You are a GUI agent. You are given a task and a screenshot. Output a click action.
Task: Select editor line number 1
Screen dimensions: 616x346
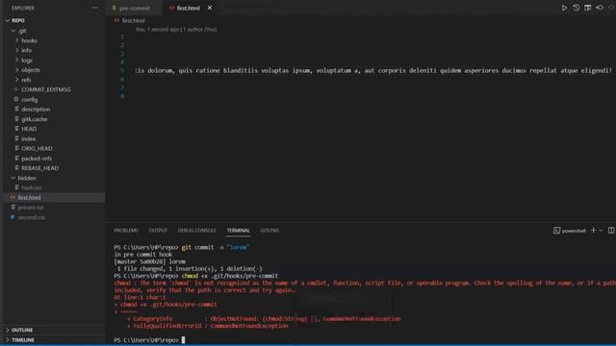tap(122, 37)
